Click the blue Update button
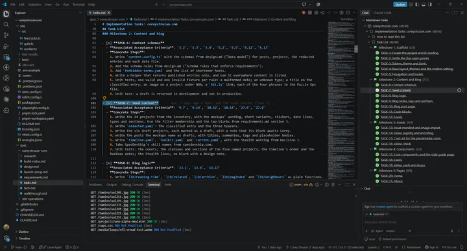The image size is (467, 251). (400, 5)
